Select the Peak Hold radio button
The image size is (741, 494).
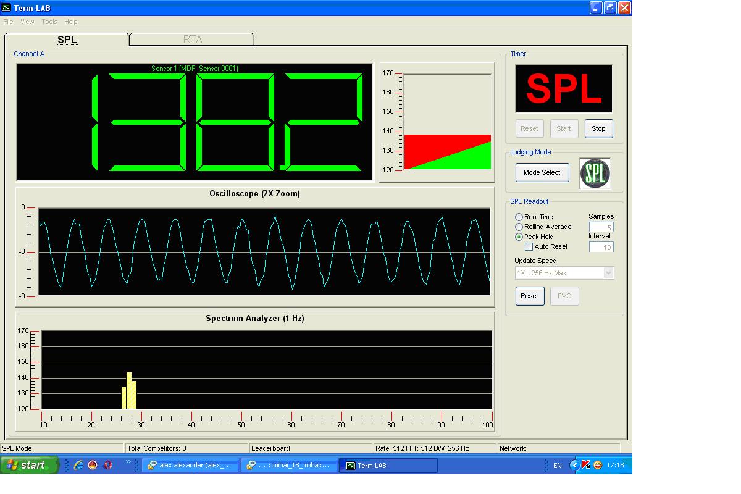519,237
